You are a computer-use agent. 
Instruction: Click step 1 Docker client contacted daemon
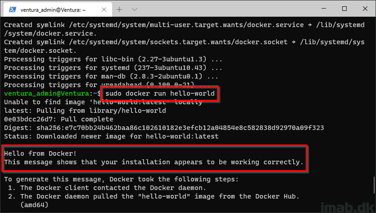[x=107, y=188]
